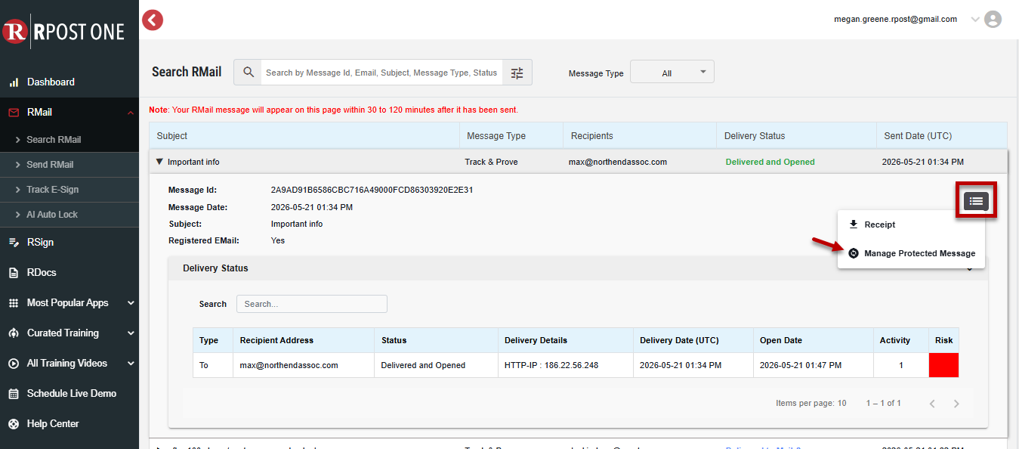Click the Track & Prove message type
The height and width of the screenshot is (449, 1019).
point(491,162)
